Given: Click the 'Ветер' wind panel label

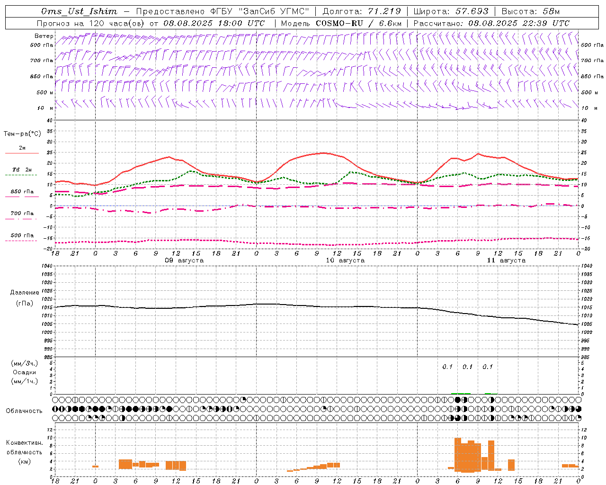Looking at the screenshot, I should click(x=44, y=36).
